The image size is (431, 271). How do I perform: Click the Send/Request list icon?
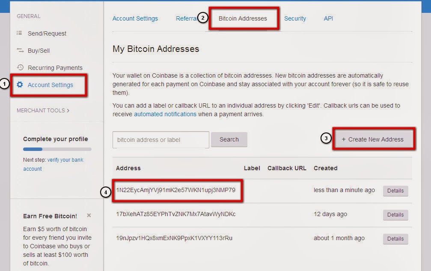point(19,33)
